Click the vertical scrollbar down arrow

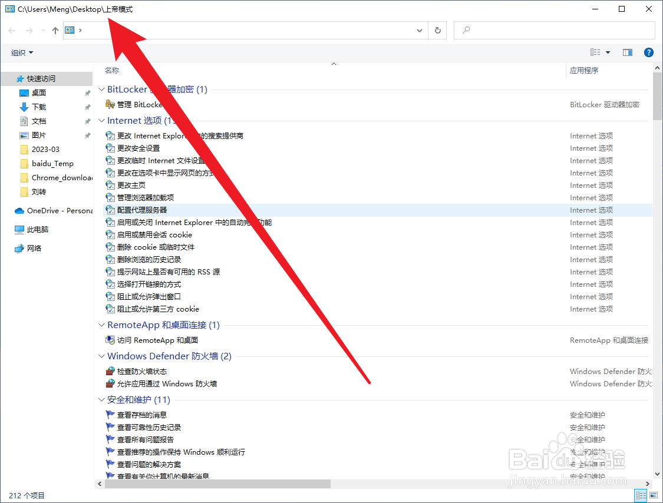657,474
